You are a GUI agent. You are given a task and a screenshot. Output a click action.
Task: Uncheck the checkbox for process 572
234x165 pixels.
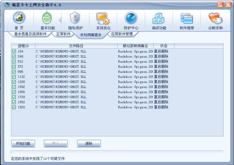[x=14, y=67]
